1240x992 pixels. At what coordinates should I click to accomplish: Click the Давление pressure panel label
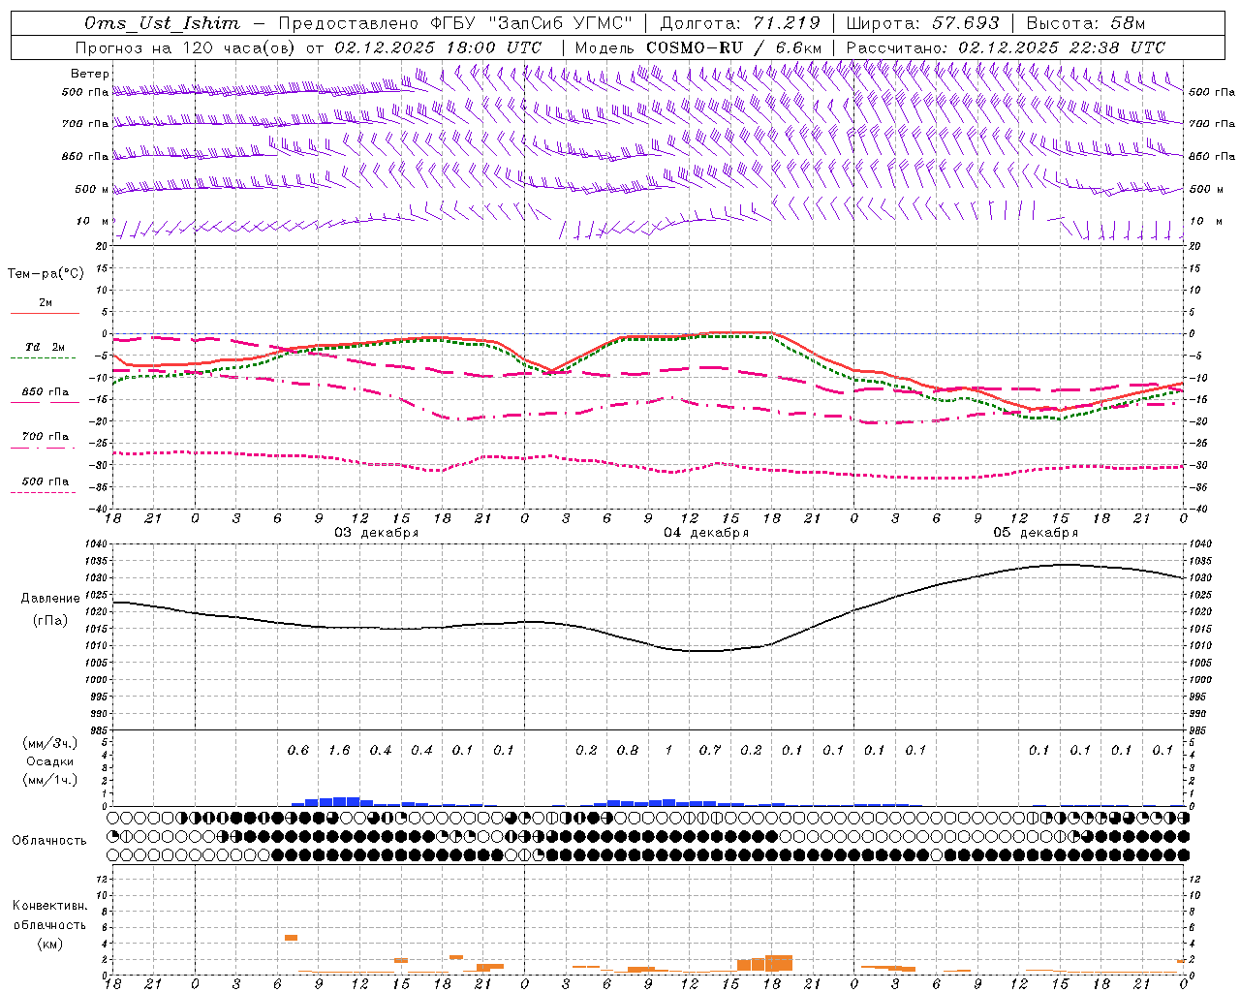point(50,599)
